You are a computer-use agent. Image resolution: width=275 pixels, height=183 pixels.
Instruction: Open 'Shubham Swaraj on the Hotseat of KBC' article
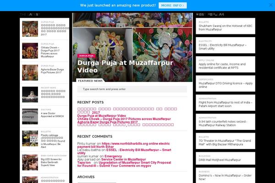(x=225, y=27)
